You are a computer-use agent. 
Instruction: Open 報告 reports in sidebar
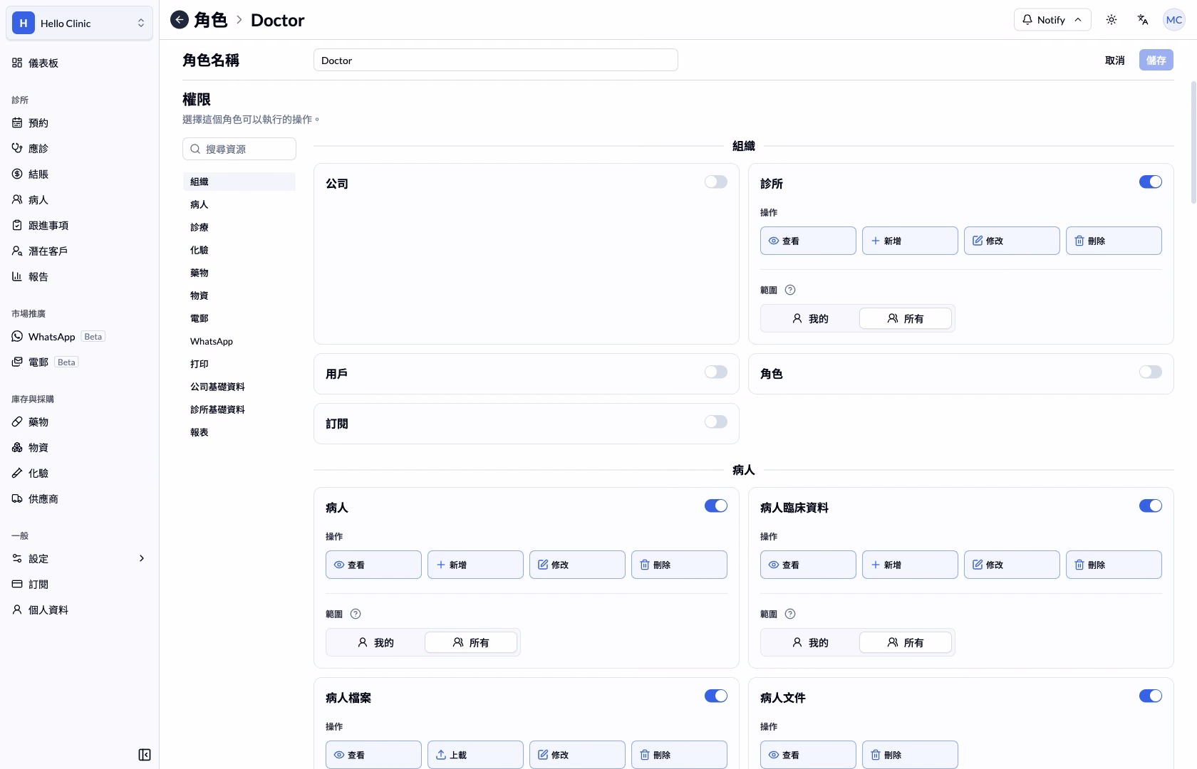coord(79,277)
